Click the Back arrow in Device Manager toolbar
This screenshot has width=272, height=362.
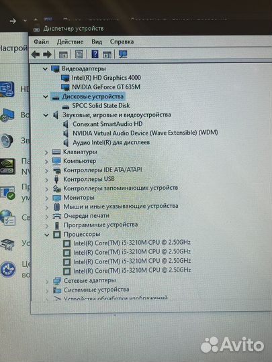pyautogui.click(x=36, y=55)
